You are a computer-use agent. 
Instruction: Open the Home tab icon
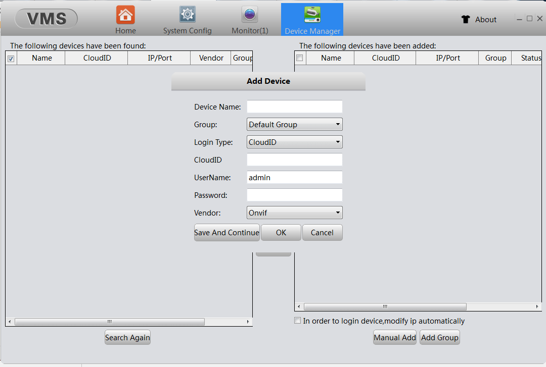[x=125, y=15]
